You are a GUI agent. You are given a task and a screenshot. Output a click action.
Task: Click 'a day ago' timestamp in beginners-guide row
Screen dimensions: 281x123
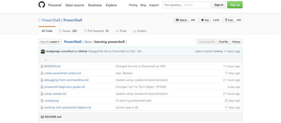pyautogui.click(x=234, y=87)
